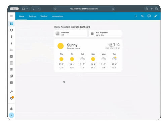Viewport: 168px width, 130px height.
Task: Click the Fri low of 10.6°
Action: pyautogui.click(x=72, y=68)
